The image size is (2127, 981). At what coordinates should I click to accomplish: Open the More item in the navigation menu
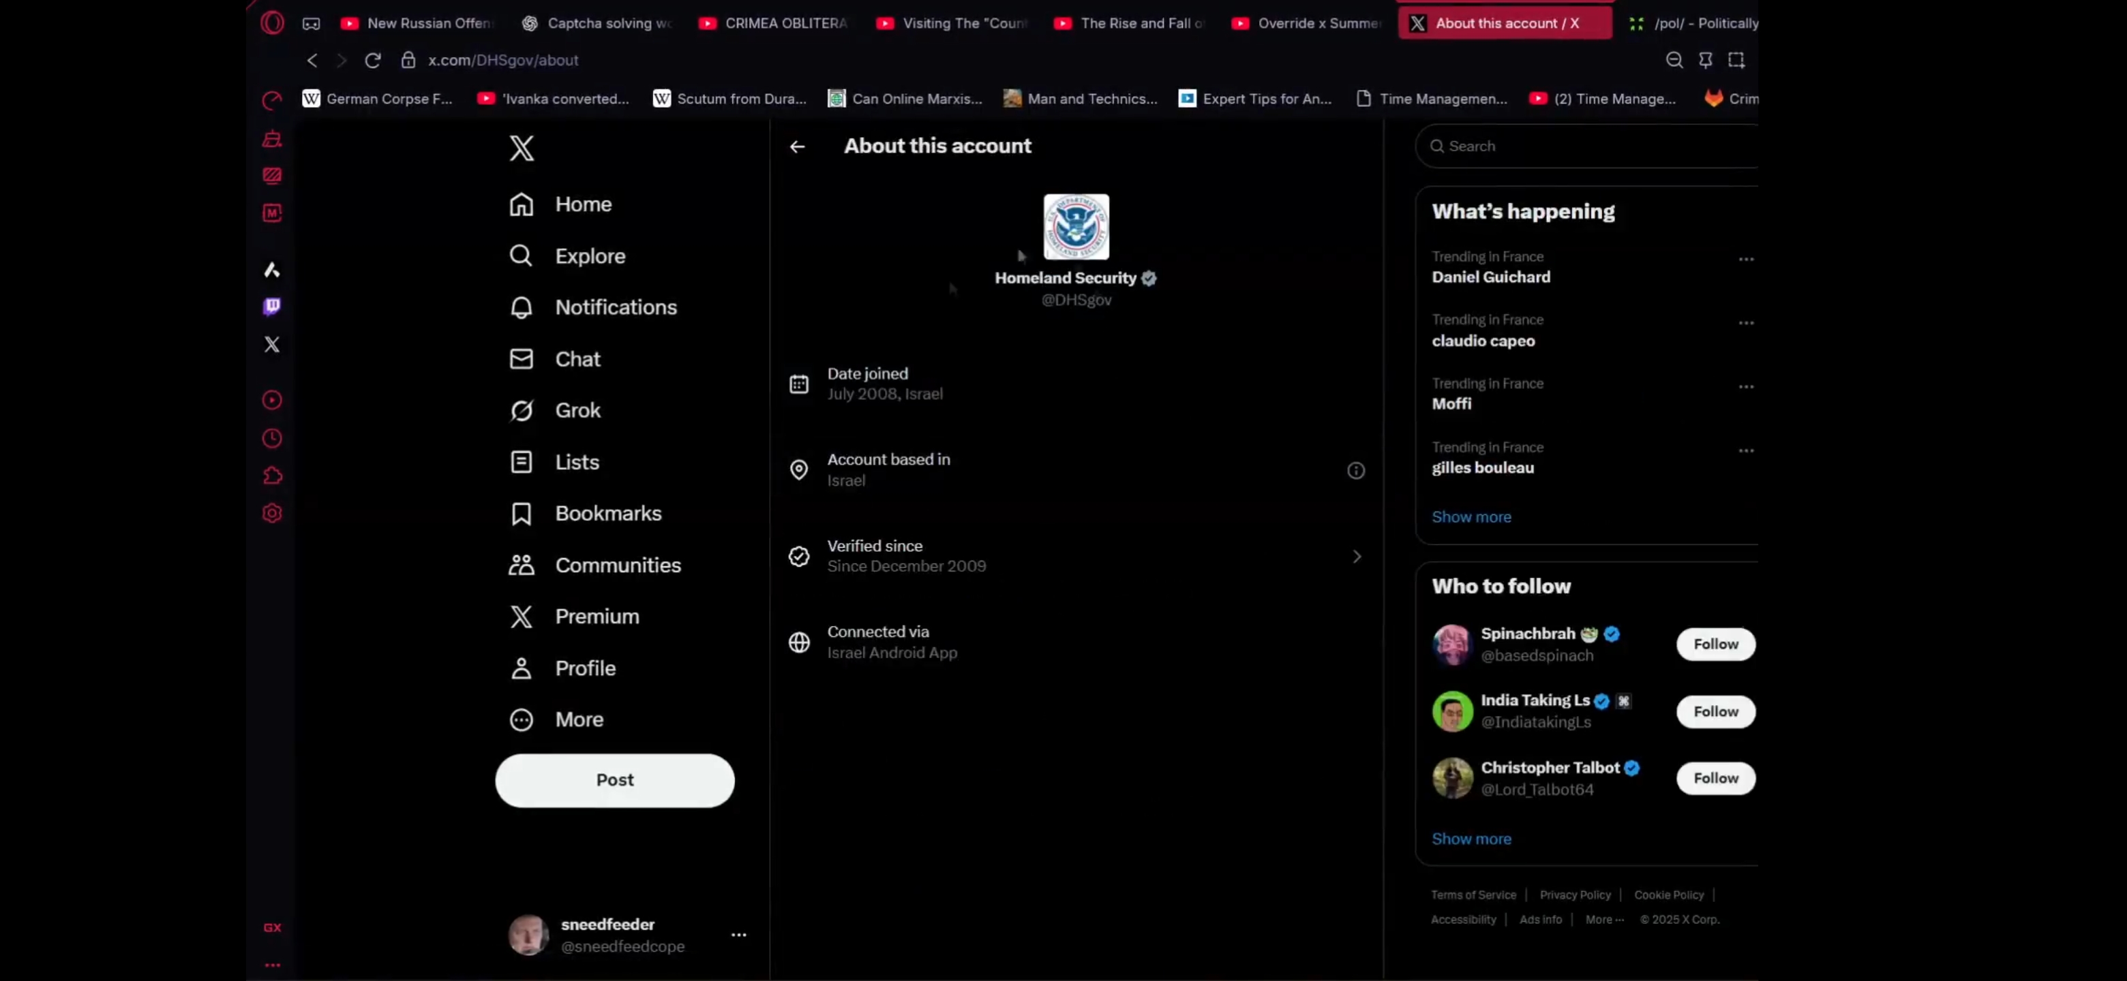579,719
